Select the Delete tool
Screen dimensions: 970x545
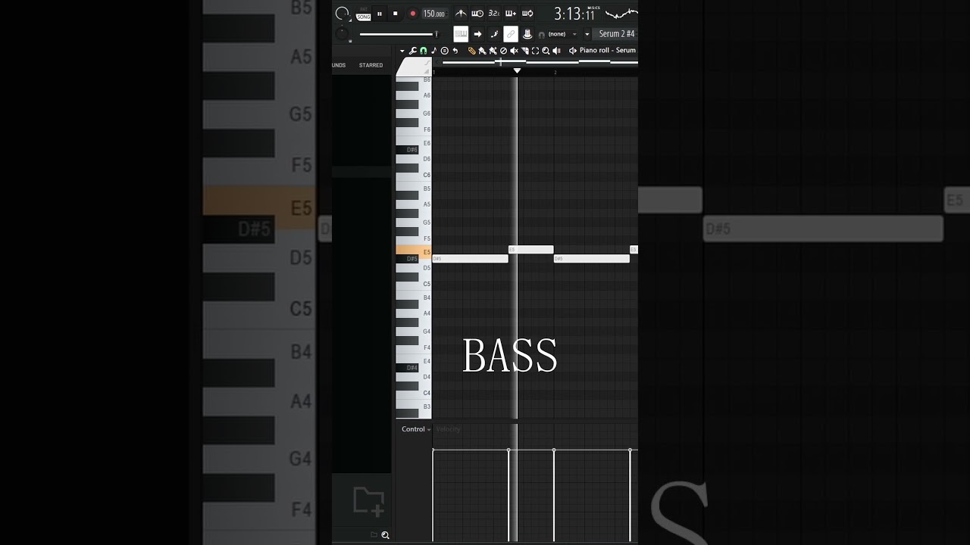coord(503,51)
